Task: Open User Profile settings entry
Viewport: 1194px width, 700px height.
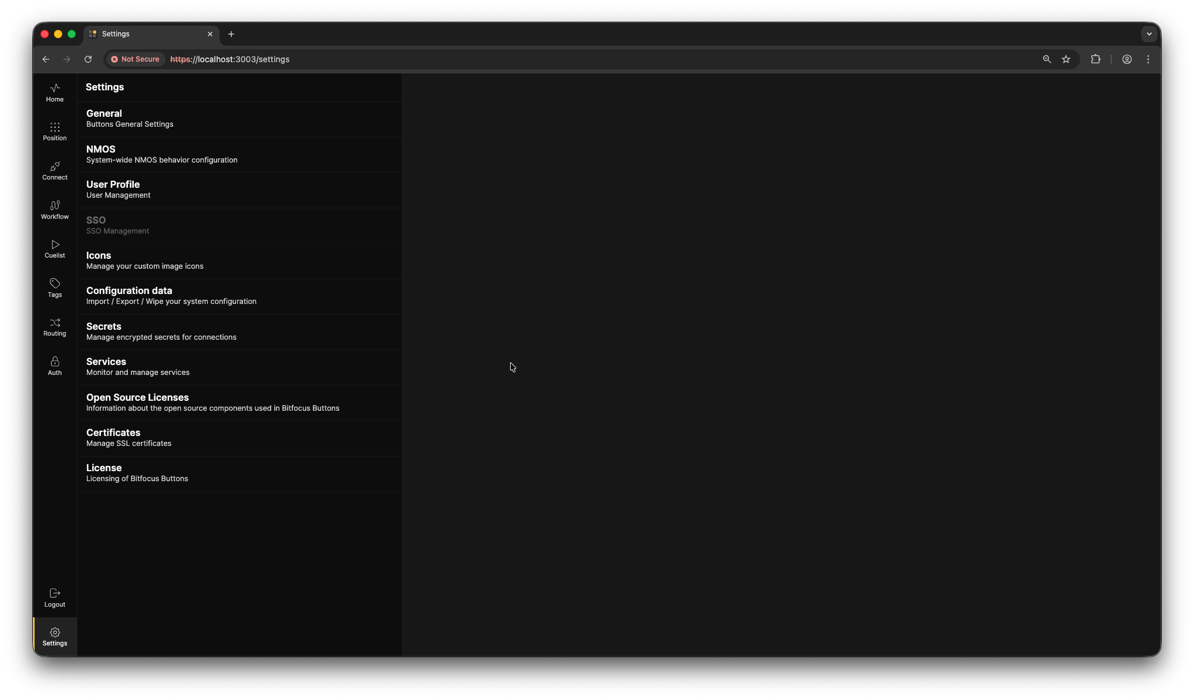Action: pyautogui.click(x=240, y=190)
